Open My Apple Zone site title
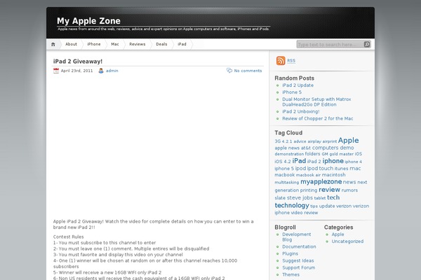 click(88, 21)
